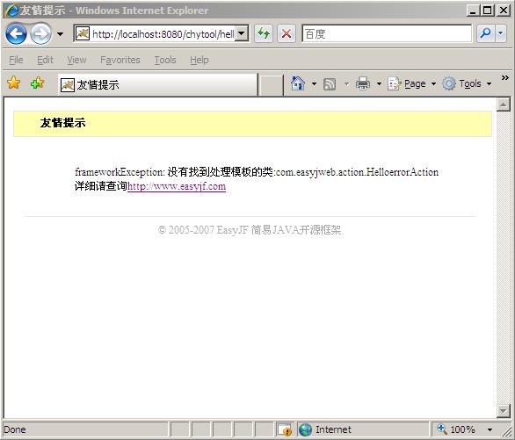This screenshot has width=515, height=440.
Task: Open the View menu
Action: click(x=76, y=60)
